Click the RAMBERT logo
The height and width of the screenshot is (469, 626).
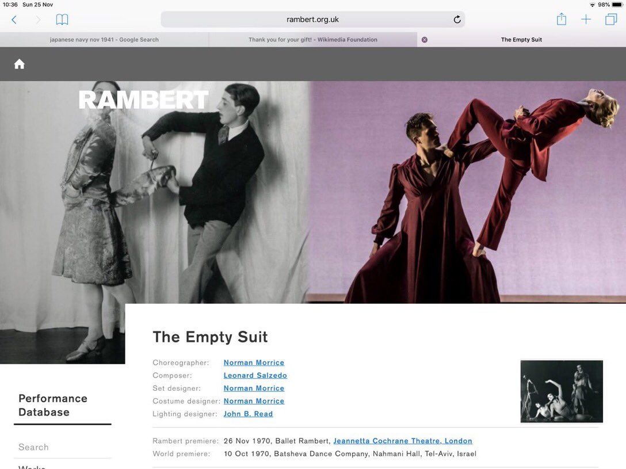tap(143, 100)
